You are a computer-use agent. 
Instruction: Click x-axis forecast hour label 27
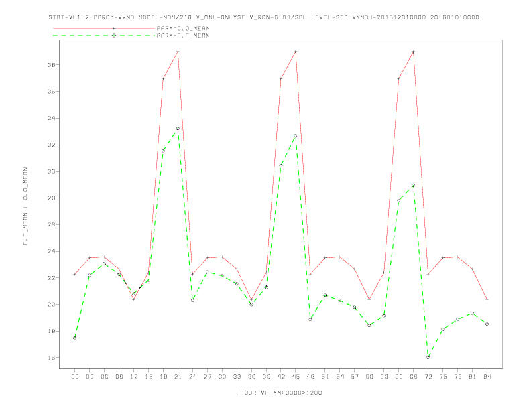[x=207, y=377]
